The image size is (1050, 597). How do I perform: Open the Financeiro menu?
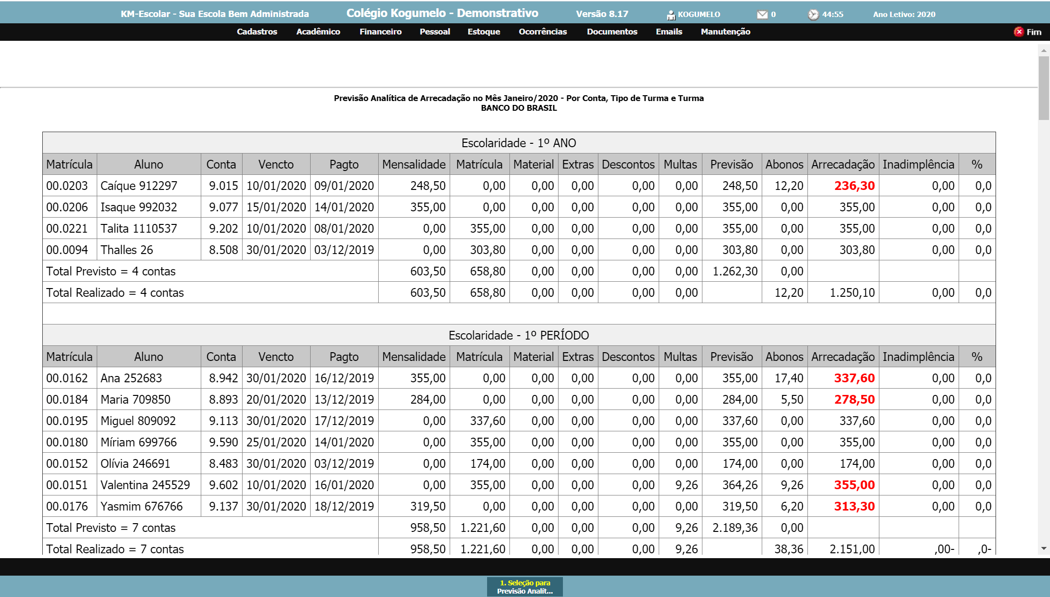[380, 32]
